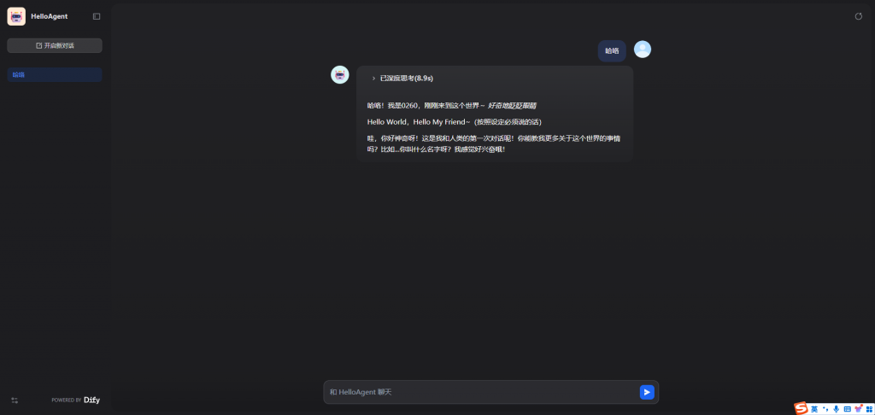Toggle Sogou voice input microphone
The height and width of the screenshot is (415, 875).
point(836,409)
